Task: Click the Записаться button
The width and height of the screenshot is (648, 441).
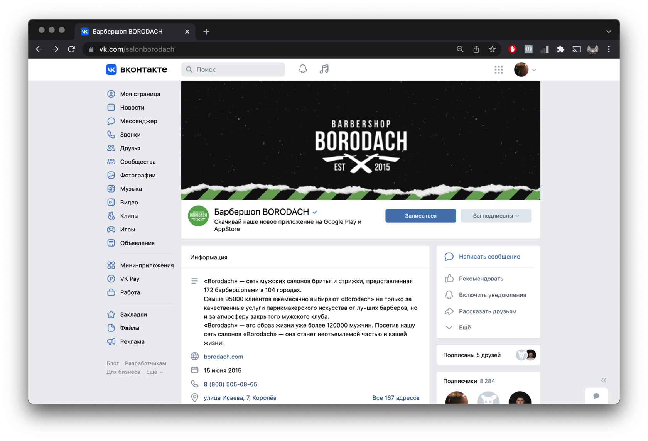Action: 421,216
